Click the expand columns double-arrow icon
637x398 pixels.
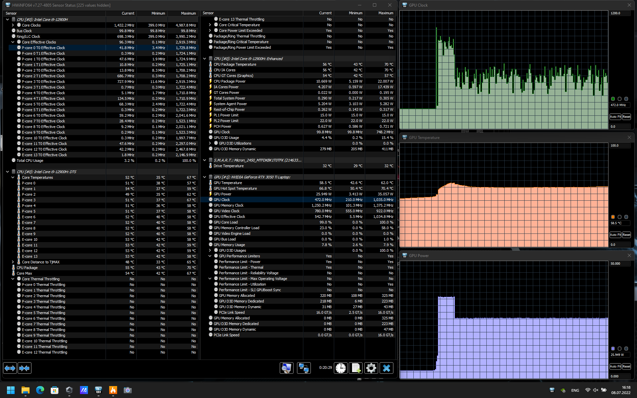pyautogui.click(x=10, y=368)
